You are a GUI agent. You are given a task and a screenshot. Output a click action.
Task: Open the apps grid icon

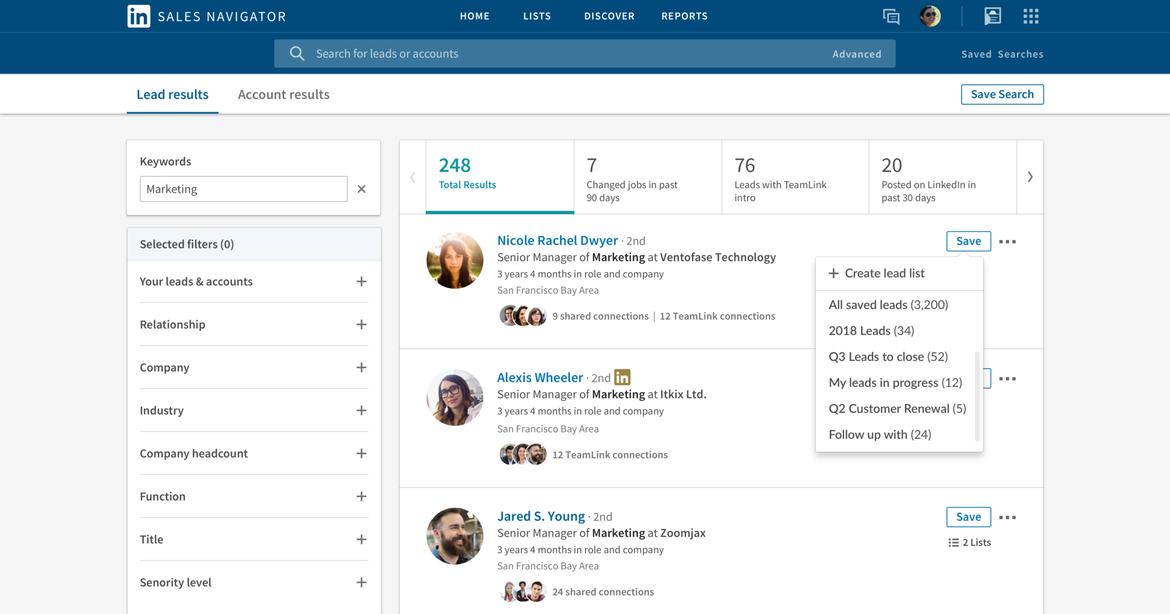coord(1030,16)
